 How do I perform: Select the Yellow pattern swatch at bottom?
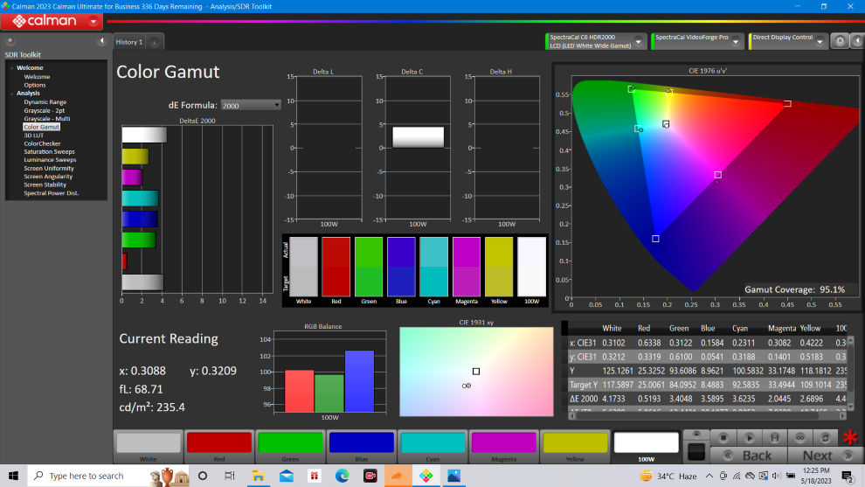(x=575, y=446)
